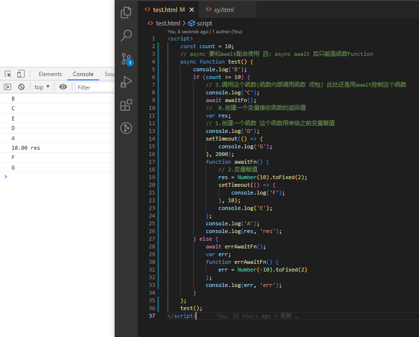This screenshot has height=337, width=419.
Task: Open the Explorer view in activity bar
Action: pos(126,13)
